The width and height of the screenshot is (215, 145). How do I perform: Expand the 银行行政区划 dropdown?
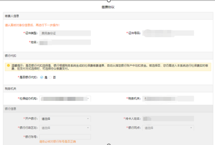pos(65,128)
